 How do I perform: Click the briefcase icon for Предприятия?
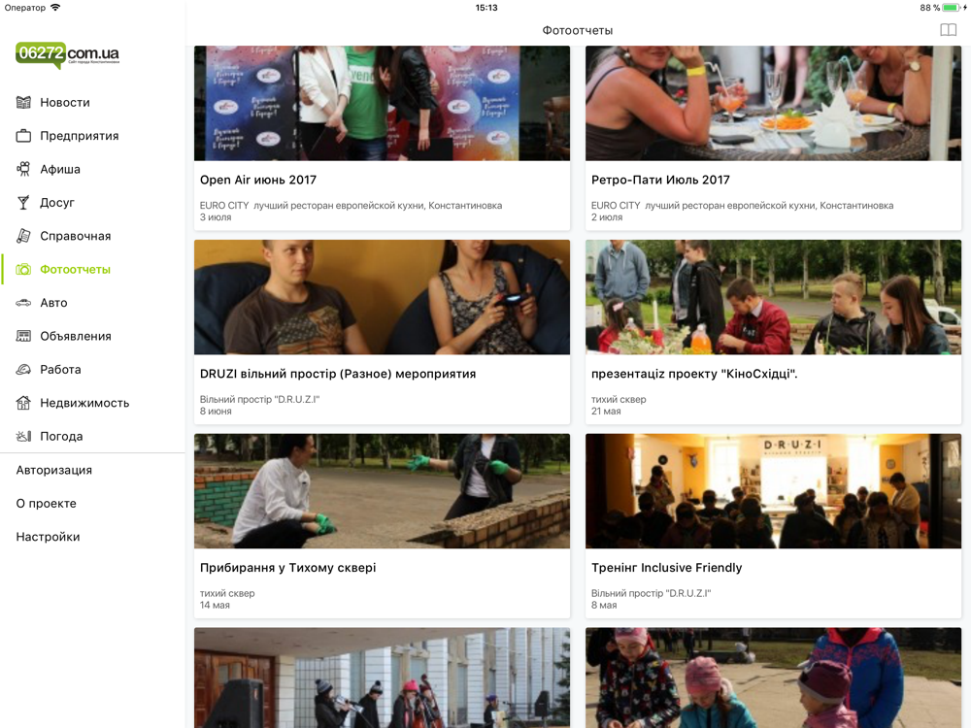pyautogui.click(x=23, y=136)
